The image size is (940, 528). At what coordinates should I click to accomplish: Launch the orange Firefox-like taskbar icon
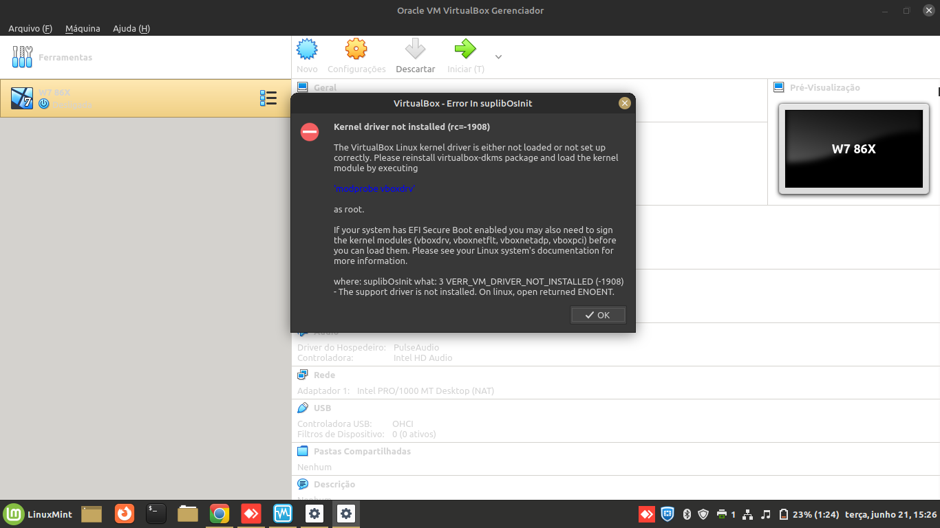(x=125, y=514)
